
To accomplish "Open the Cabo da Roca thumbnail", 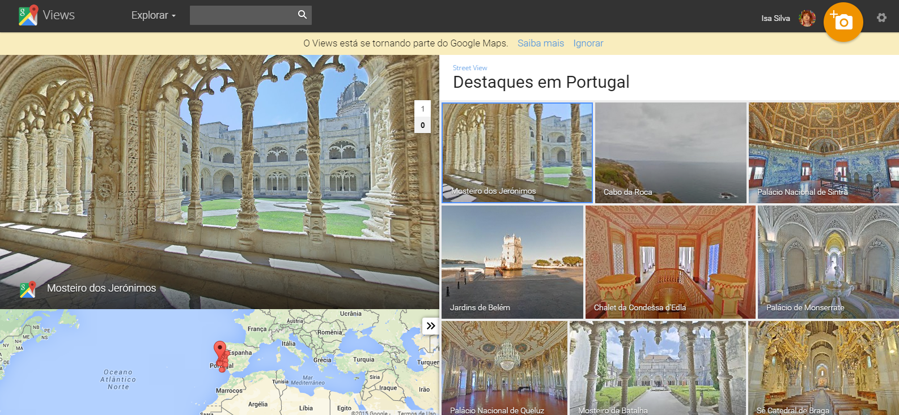I will tap(671, 153).
